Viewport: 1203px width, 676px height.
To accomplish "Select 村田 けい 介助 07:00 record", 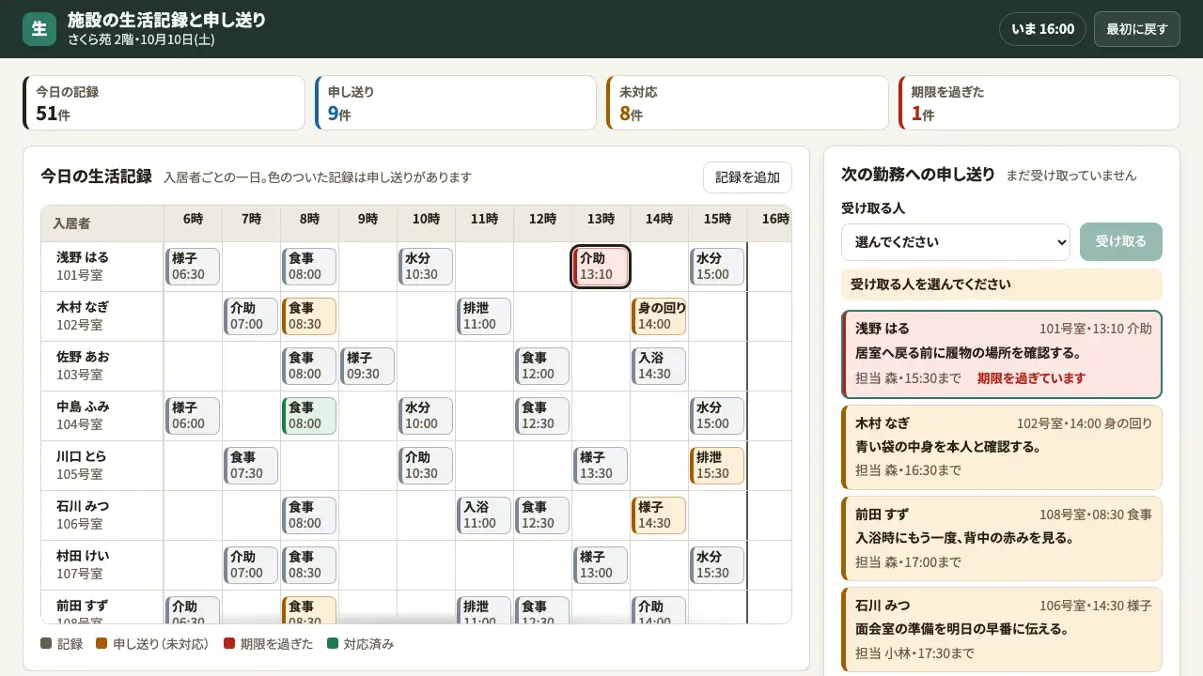I will click(x=251, y=565).
